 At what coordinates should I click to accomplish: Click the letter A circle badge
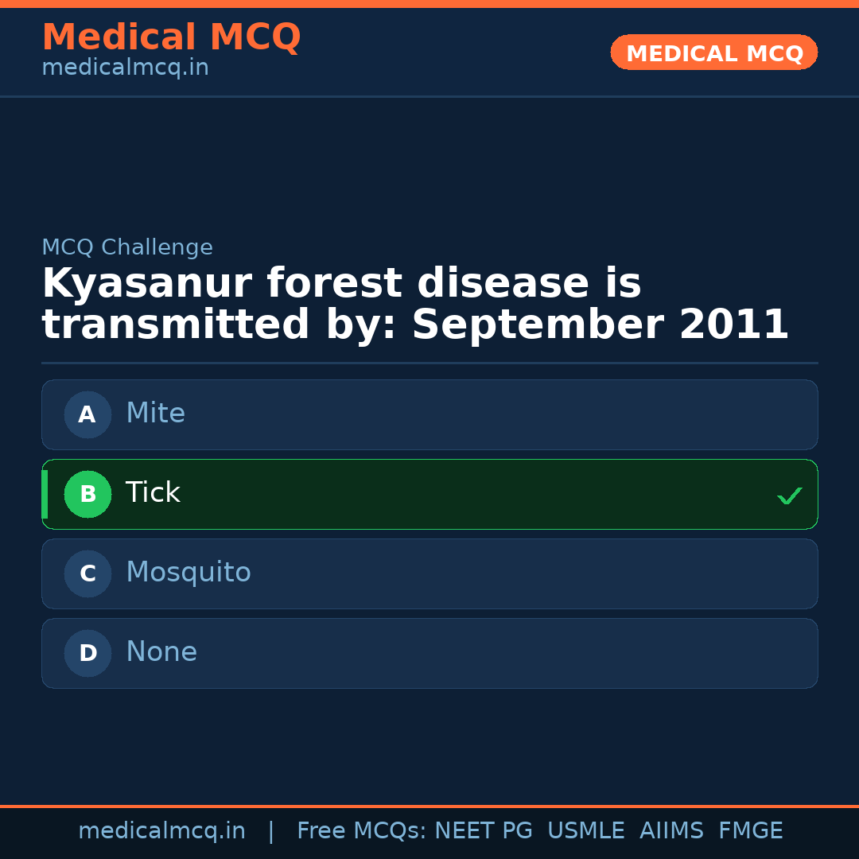[x=87, y=414]
